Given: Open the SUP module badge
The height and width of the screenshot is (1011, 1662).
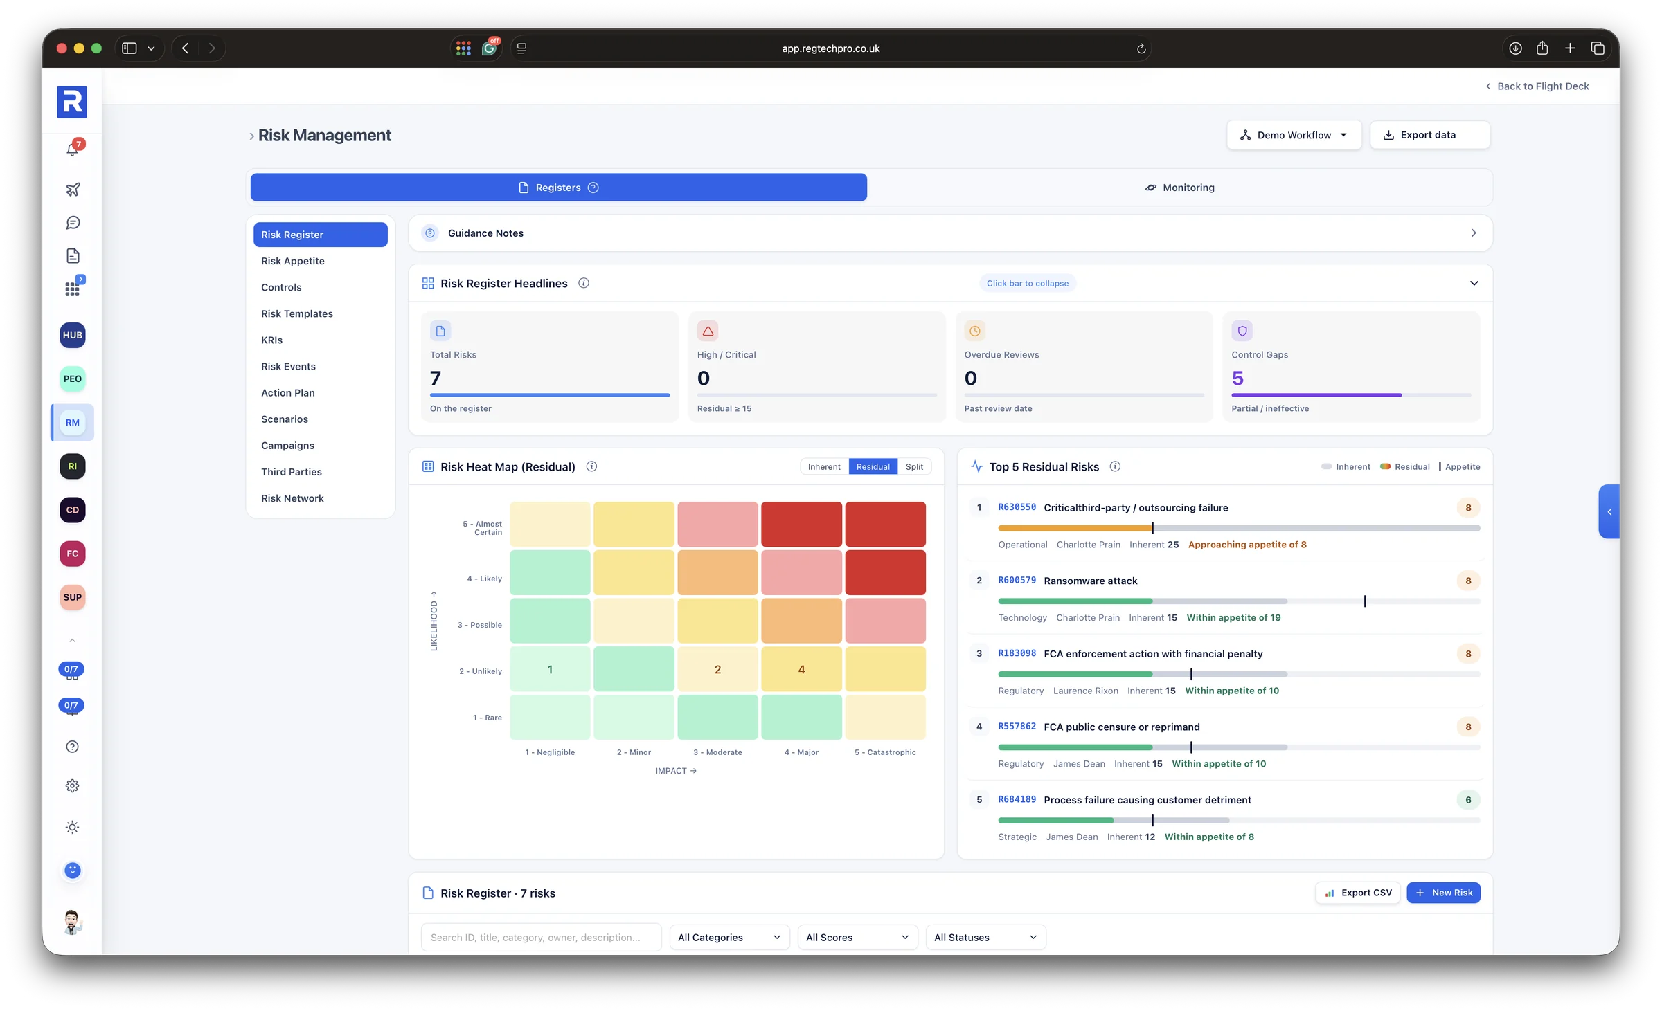Looking at the screenshot, I should coord(73,597).
